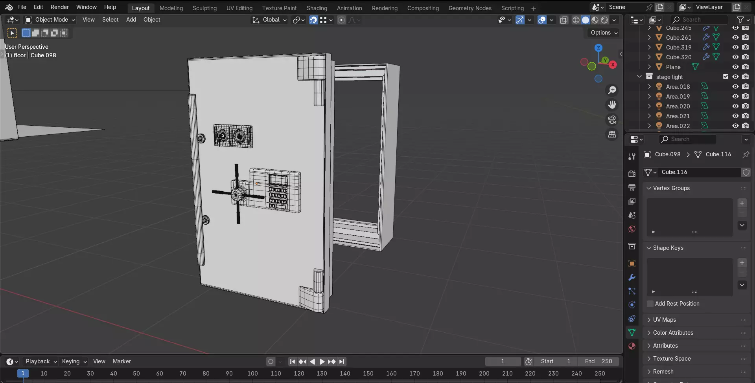Viewport: 755px width, 383px height.
Task: Click the pan hand viewport icon
Action: tap(612, 105)
